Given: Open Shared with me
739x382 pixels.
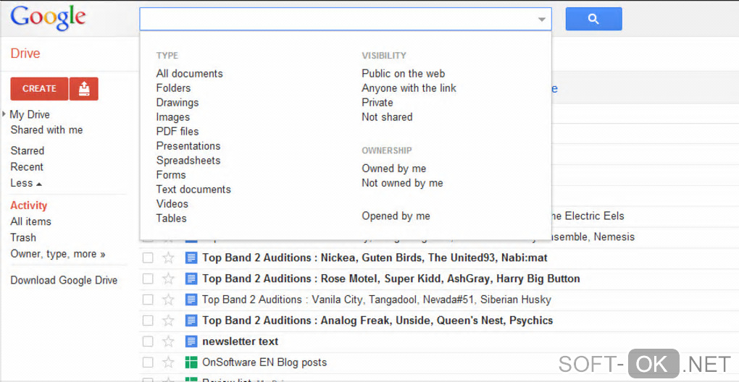Looking at the screenshot, I should coord(46,130).
